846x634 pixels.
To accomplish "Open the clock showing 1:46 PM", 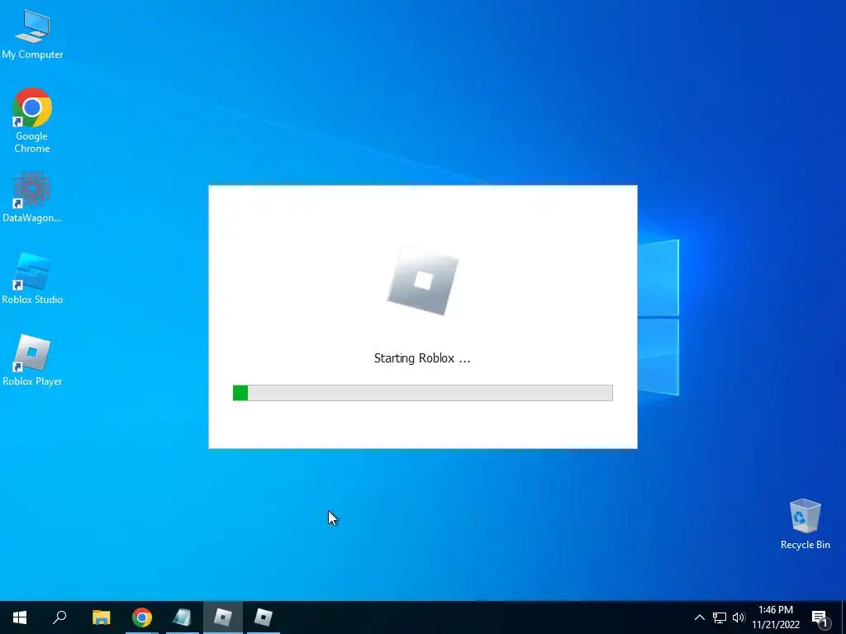I will pyautogui.click(x=776, y=617).
